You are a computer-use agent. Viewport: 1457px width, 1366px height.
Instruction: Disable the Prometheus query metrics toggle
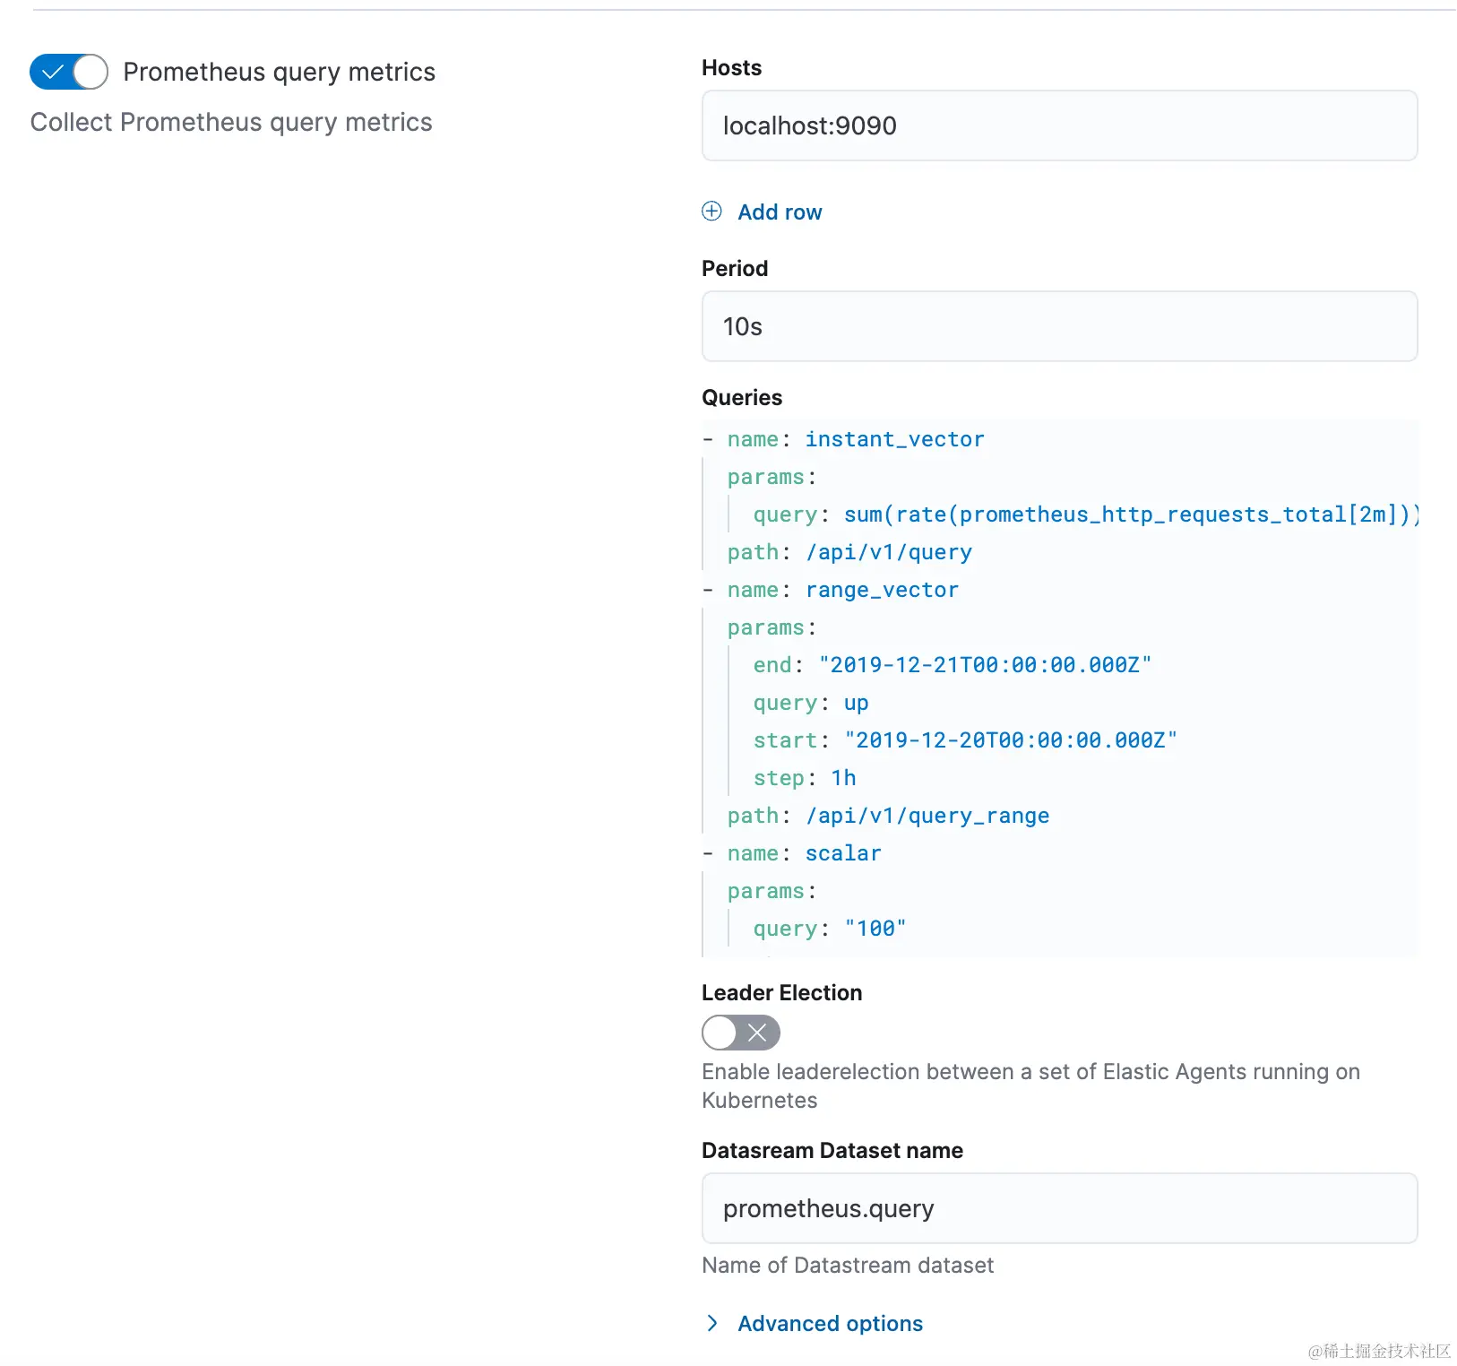[69, 72]
